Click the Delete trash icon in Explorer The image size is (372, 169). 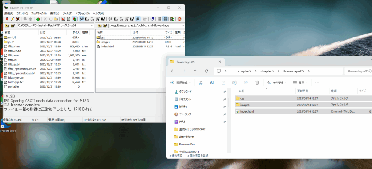[257, 83]
